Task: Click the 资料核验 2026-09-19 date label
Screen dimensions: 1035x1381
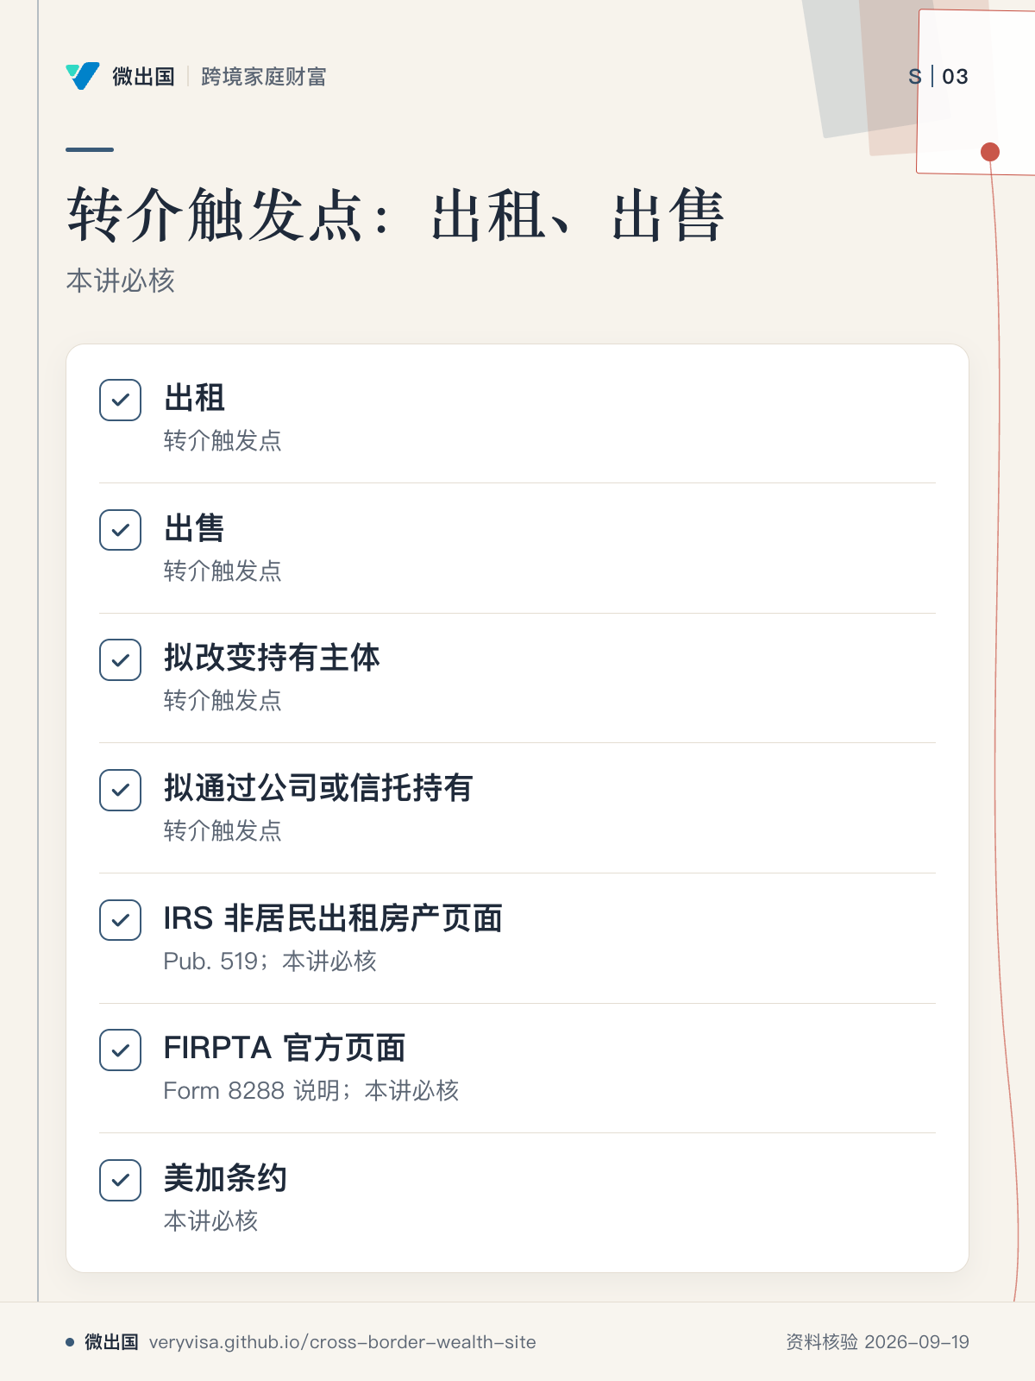Action: pyautogui.click(x=877, y=1342)
